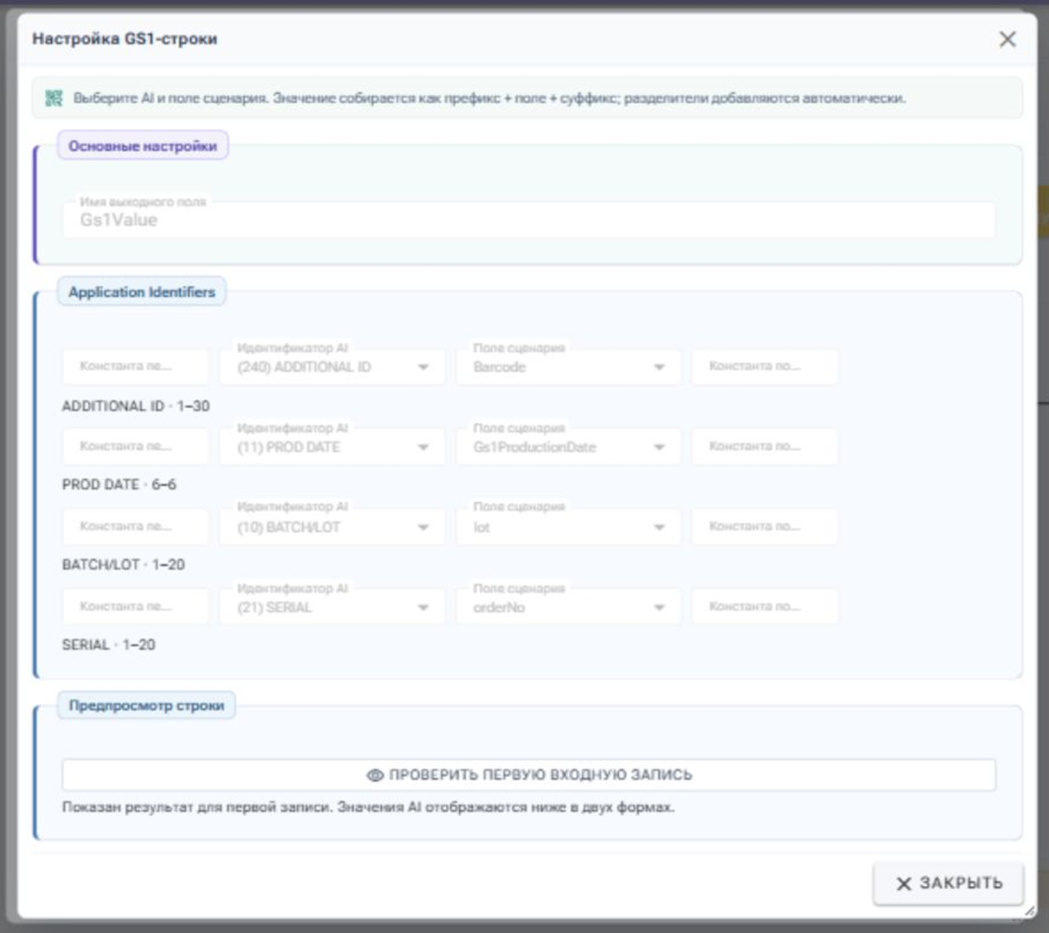Open the (21) SERIAL identifier dropdown
The width and height of the screenshot is (1049, 933).
click(x=333, y=607)
